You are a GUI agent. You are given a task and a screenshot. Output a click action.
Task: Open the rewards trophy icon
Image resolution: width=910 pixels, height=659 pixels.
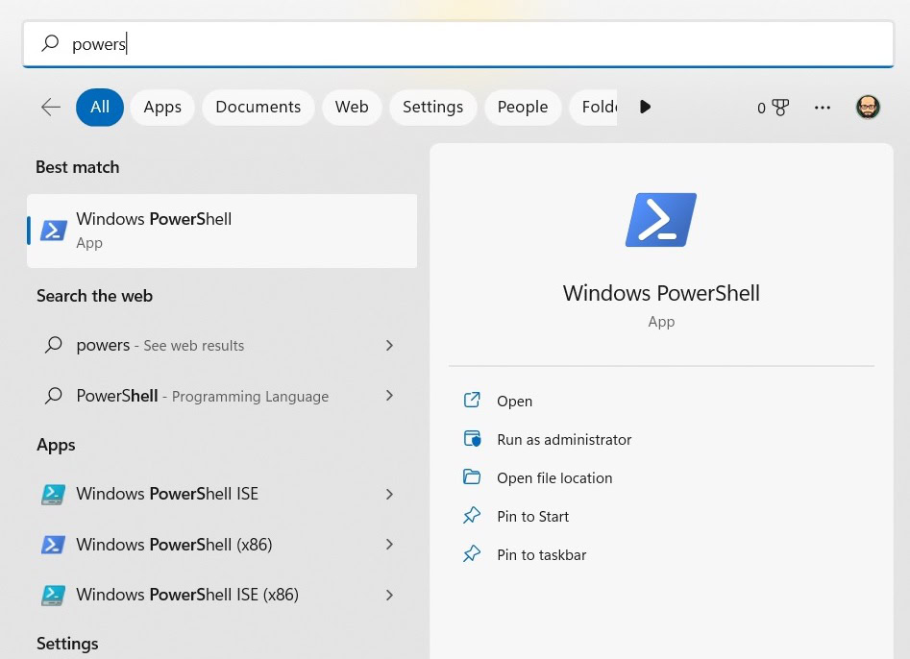point(779,108)
